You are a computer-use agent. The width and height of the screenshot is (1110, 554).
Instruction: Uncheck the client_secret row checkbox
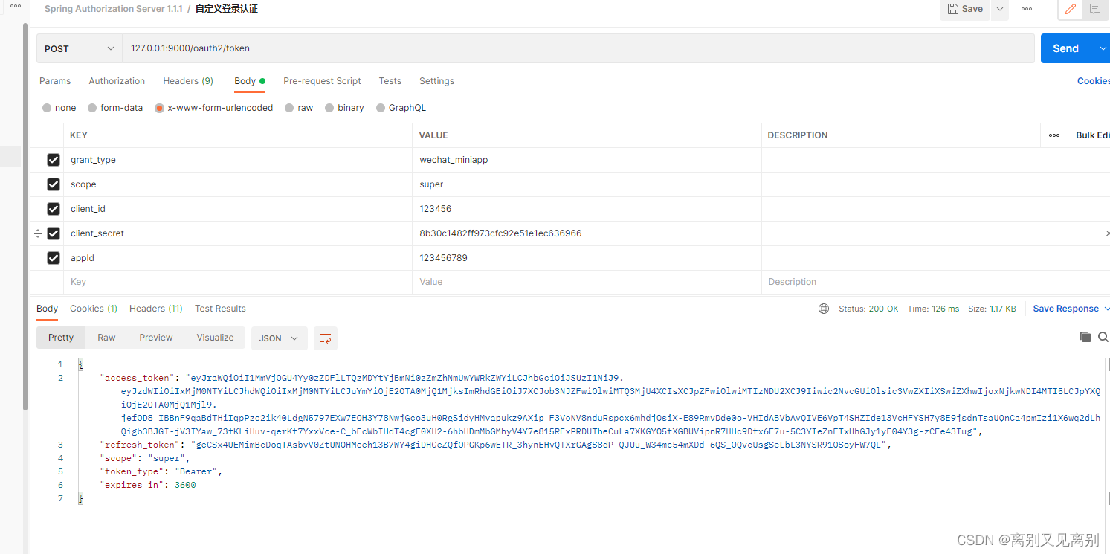[x=54, y=233]
